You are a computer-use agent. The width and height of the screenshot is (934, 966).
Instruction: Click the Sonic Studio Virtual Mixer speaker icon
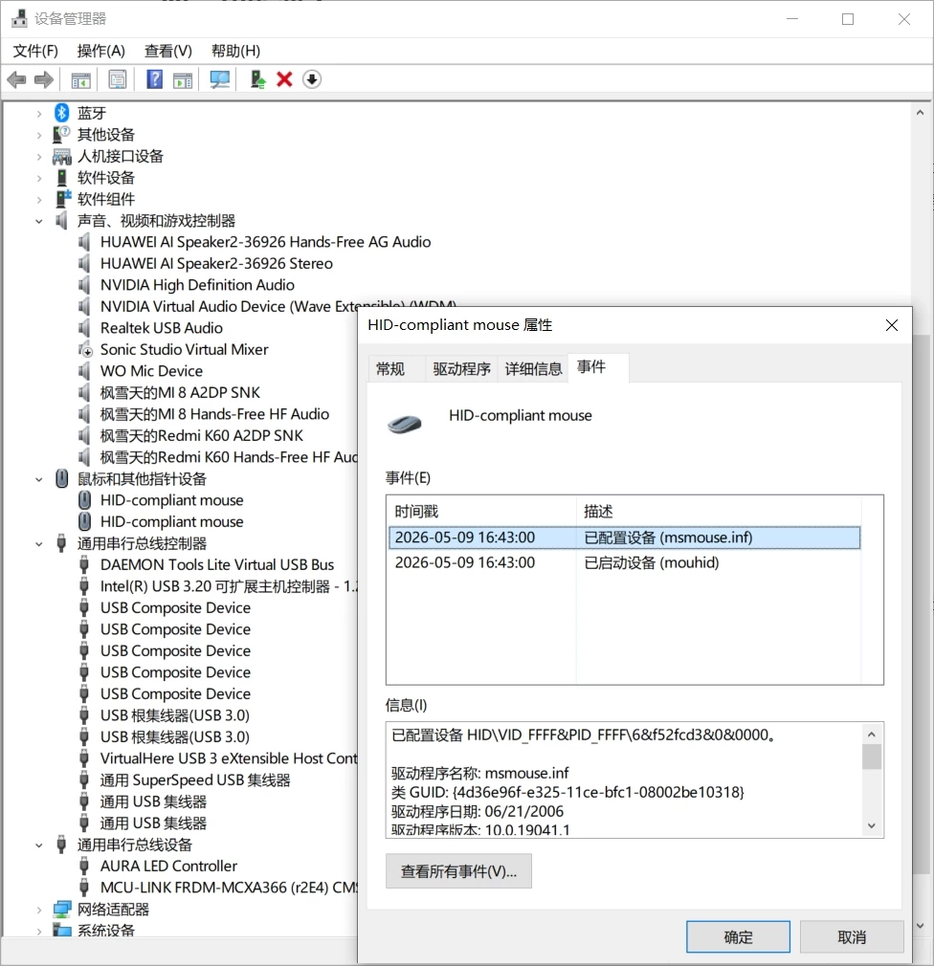coord(85,349)
